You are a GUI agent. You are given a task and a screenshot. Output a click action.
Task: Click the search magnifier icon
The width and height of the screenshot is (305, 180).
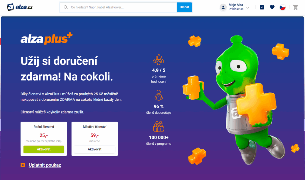(x=66, y=7)
